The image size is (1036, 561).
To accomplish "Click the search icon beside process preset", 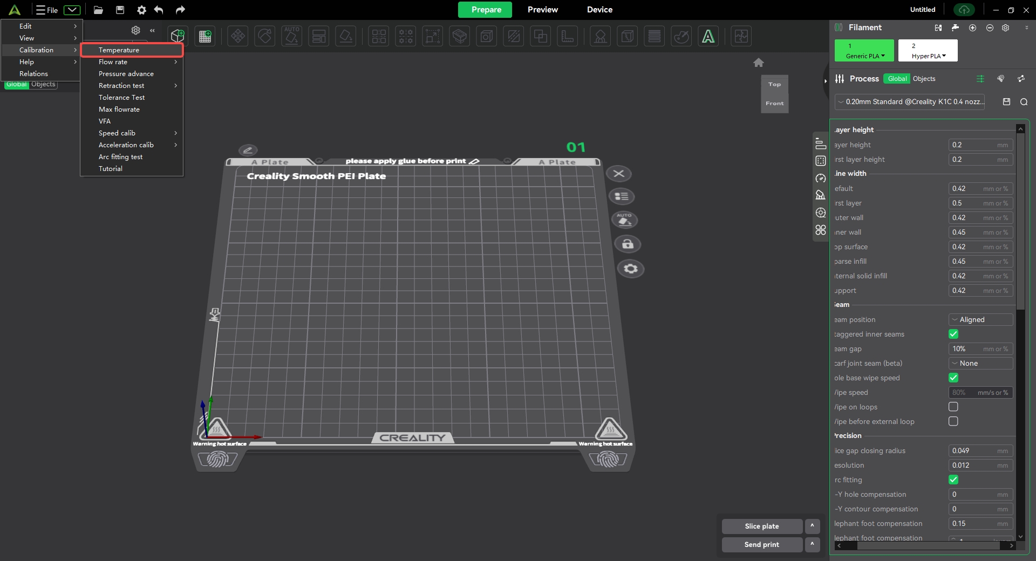I will (x=1024, y=102).
